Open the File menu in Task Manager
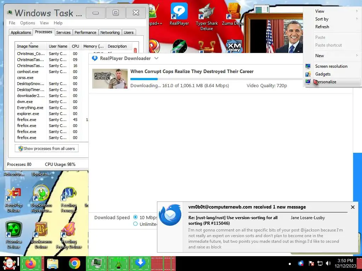362x271 pixels. click(12, 23)
